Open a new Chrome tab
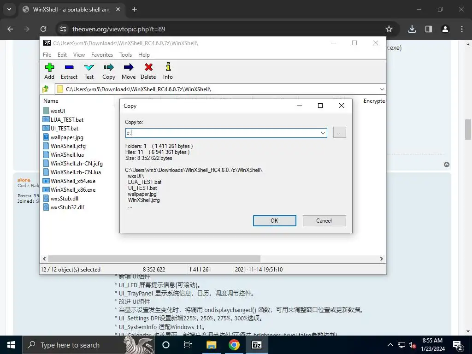 pos(135,9)
